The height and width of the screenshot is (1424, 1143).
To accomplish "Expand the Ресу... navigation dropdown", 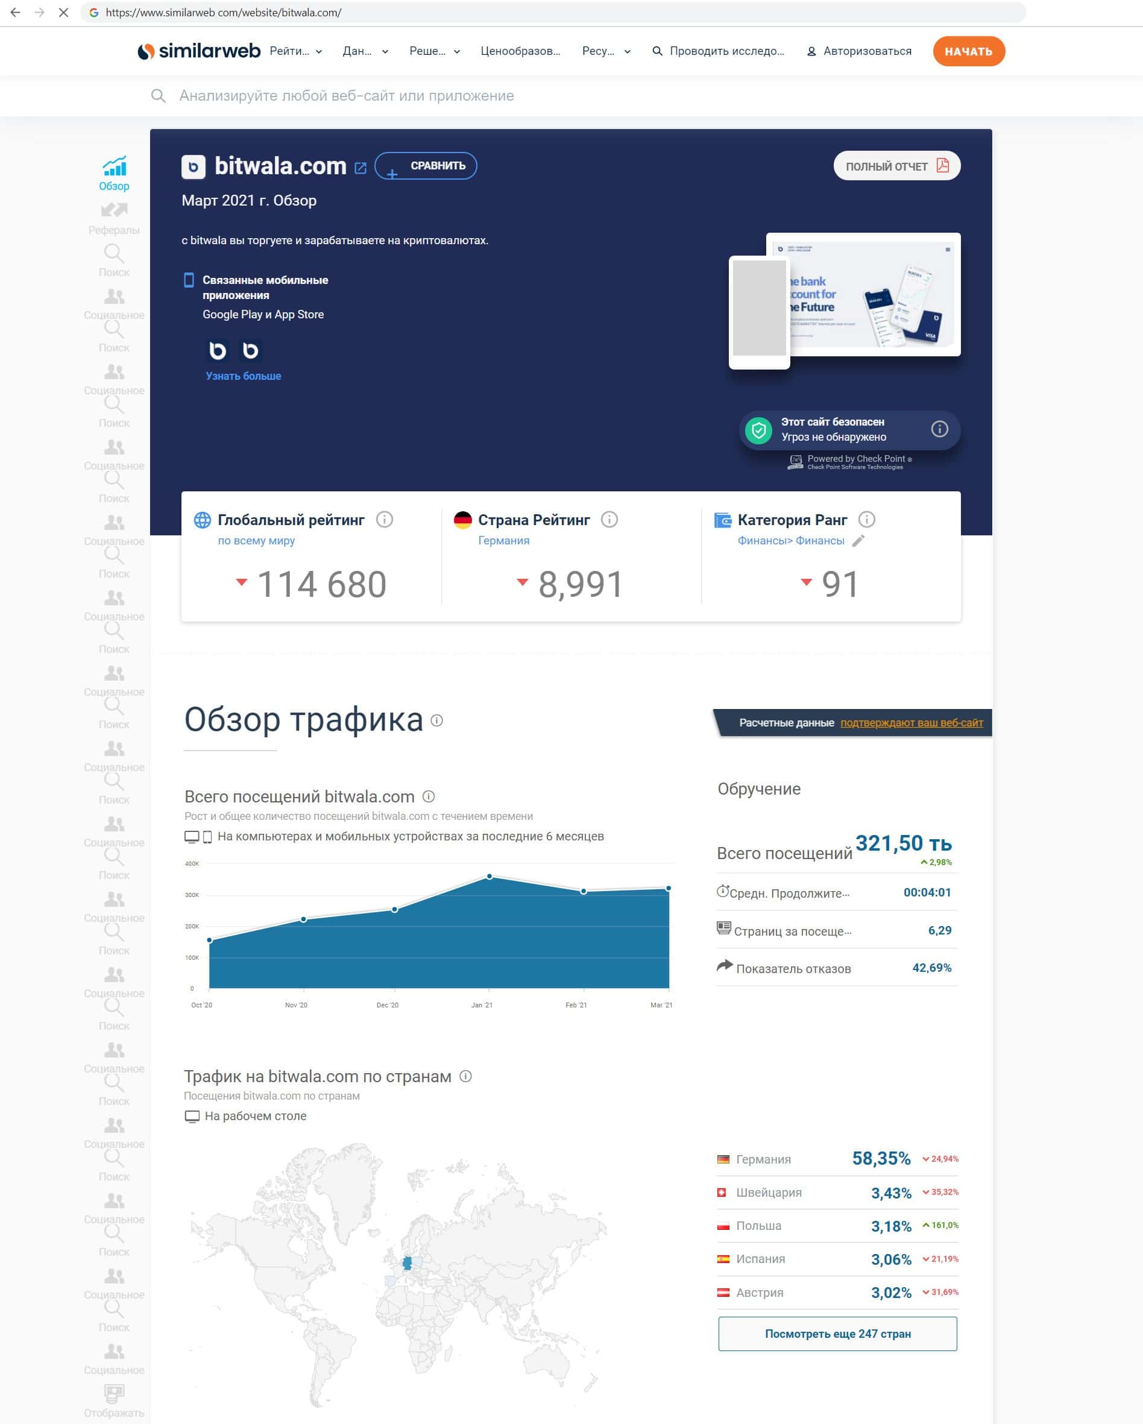I will (x=606, y=51).
